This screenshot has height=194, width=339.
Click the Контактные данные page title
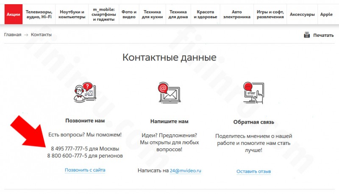(x=169, y=57)
